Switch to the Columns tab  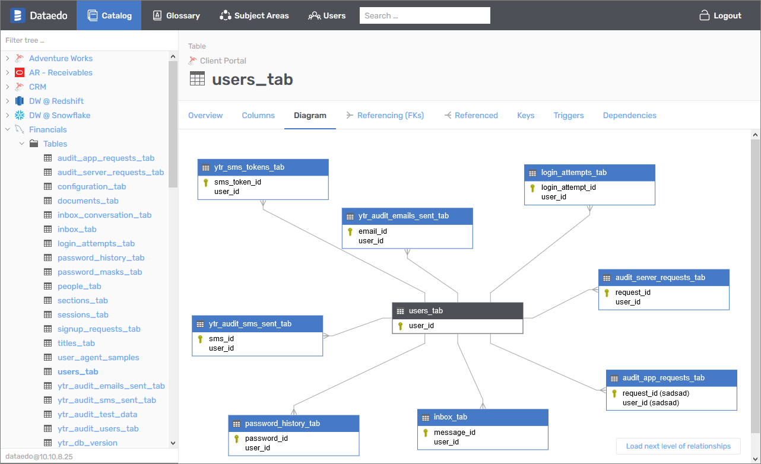coord(258,115)
